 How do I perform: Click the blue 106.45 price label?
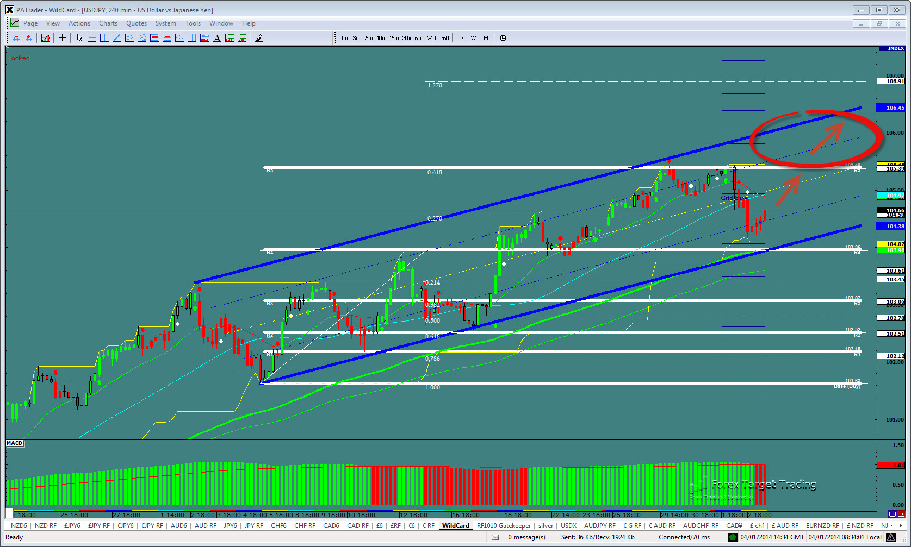pos(891,108)
